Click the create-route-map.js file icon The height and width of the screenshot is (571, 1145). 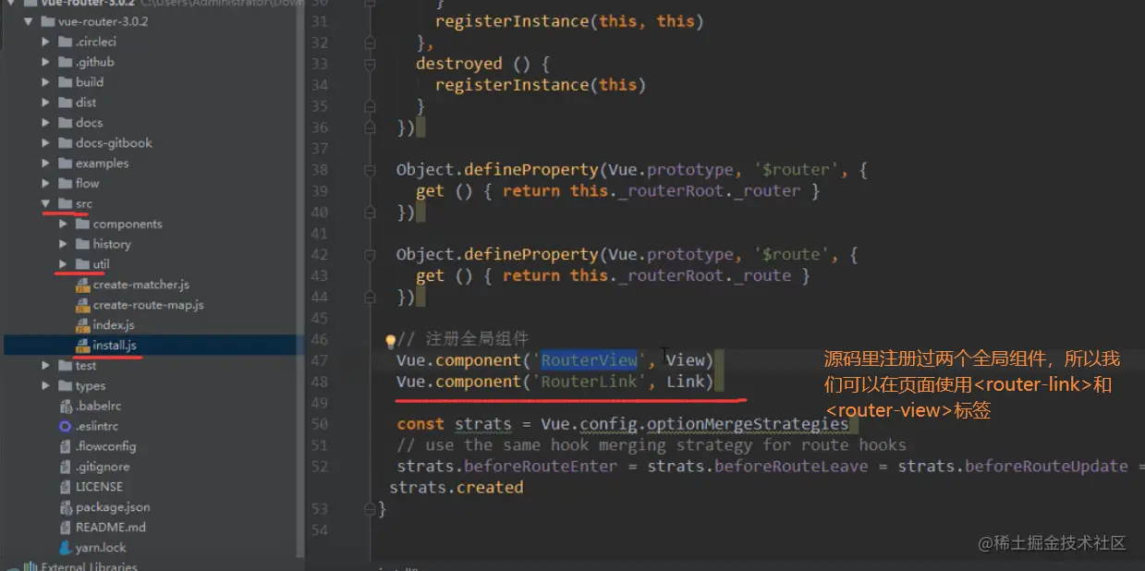point(82,305)
